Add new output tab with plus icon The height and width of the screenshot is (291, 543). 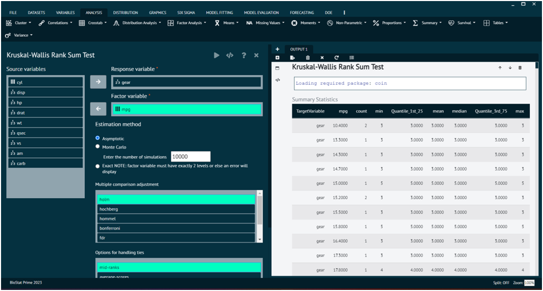point(277,49)
